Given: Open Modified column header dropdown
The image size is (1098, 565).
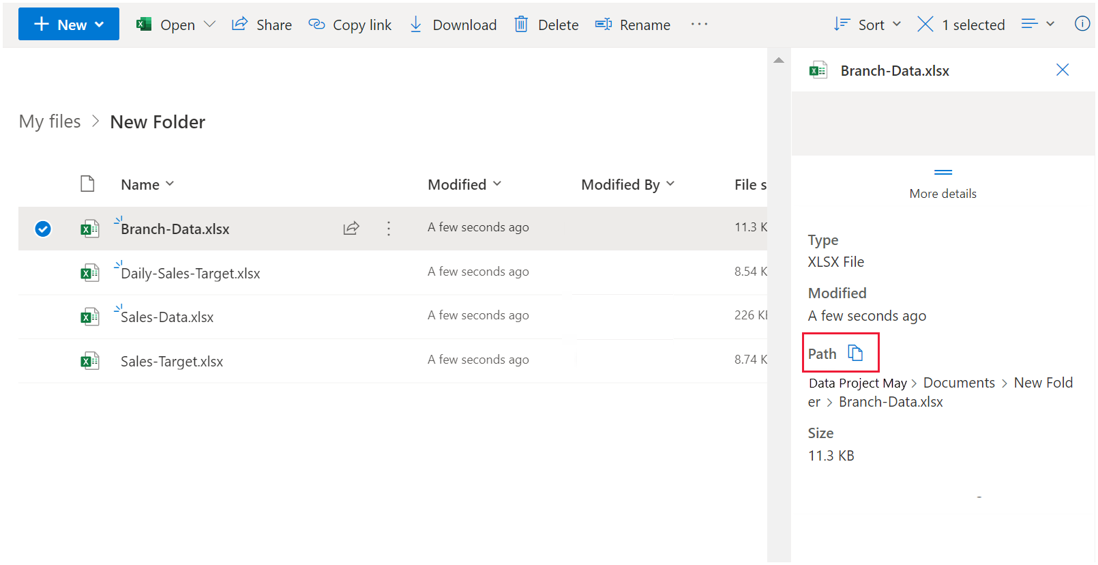Looking at the screenshot, I should tap(464, 184).
